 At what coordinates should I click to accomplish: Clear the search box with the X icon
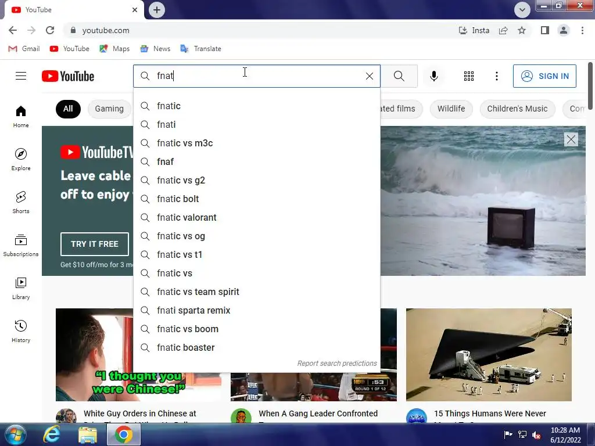[369, 76]
